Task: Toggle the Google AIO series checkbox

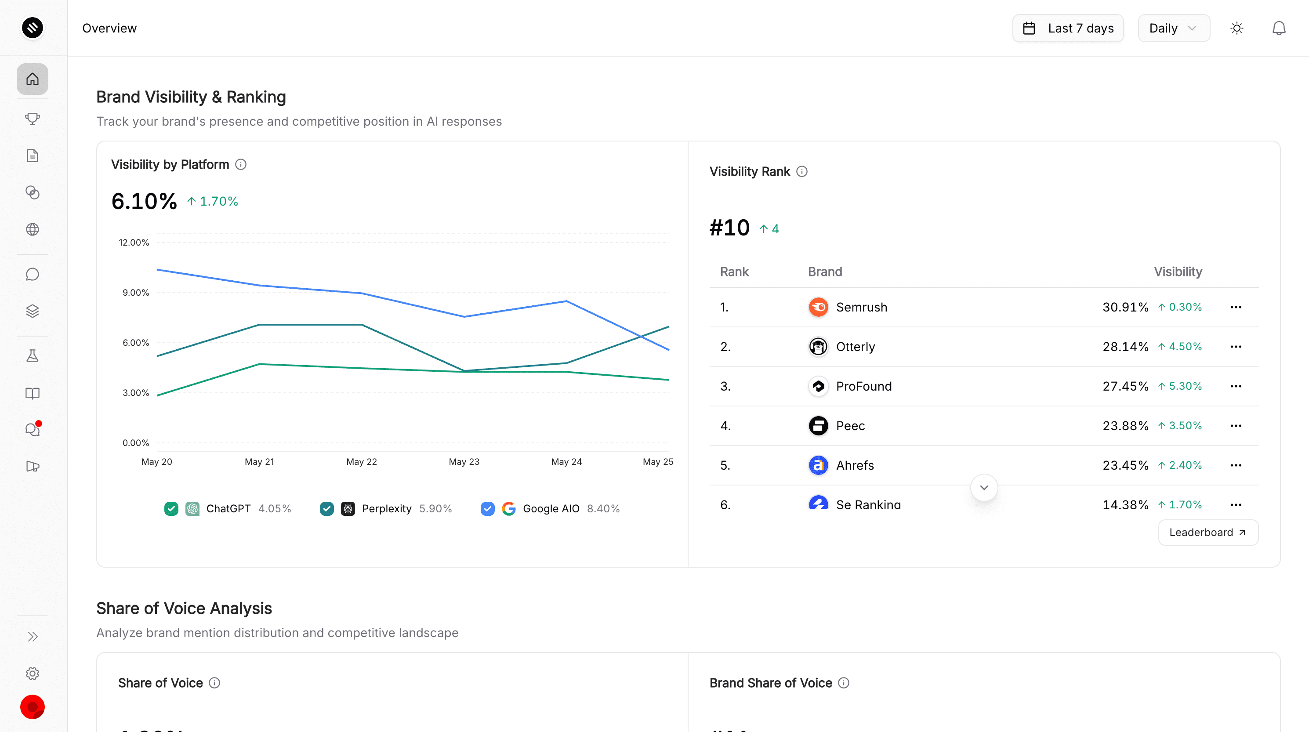Action: point(487,508)
